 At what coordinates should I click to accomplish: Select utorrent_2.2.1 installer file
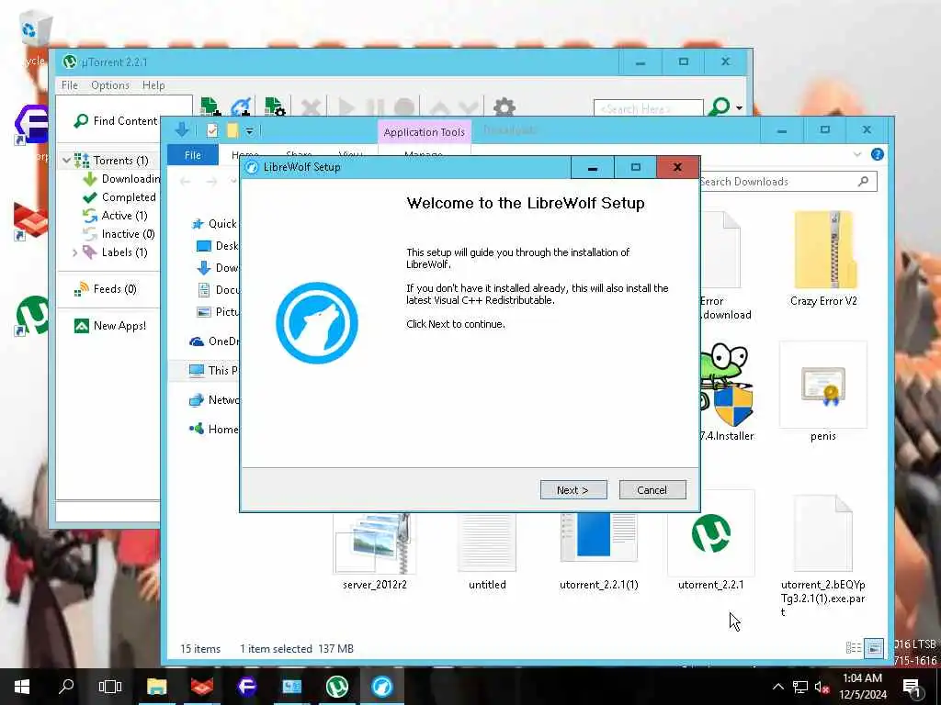pos(711,542)
